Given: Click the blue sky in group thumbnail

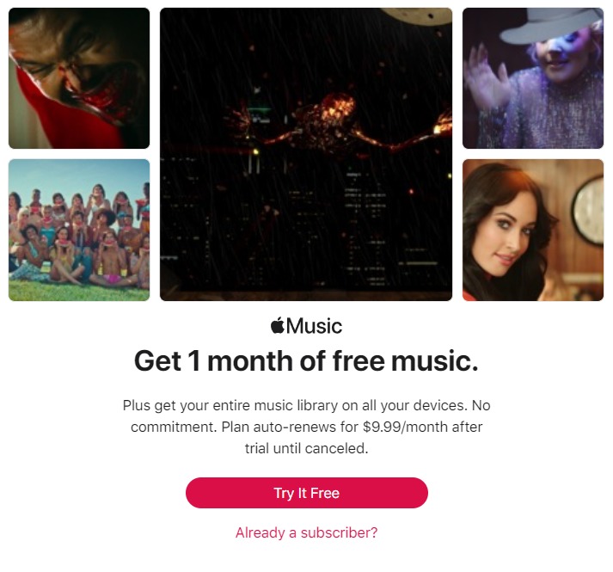Looking at the screenshot, I should point(77,176).
